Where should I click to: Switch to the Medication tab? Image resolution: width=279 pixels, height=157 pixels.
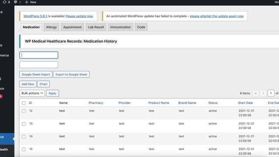coord(31,27)
